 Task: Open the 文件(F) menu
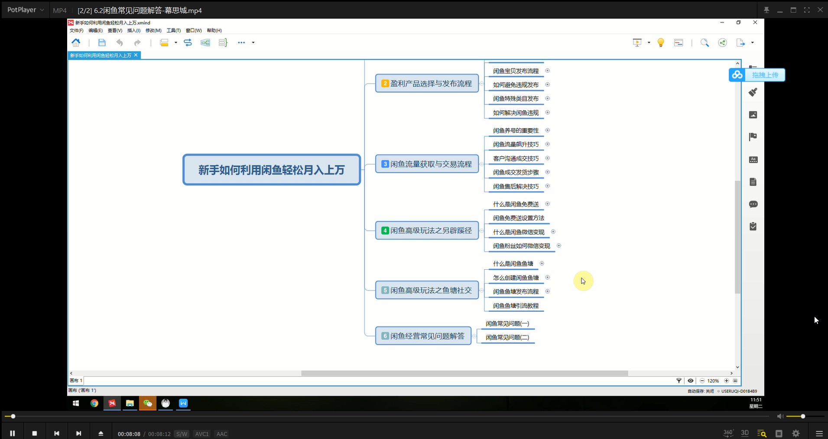(x=76, y=30)
